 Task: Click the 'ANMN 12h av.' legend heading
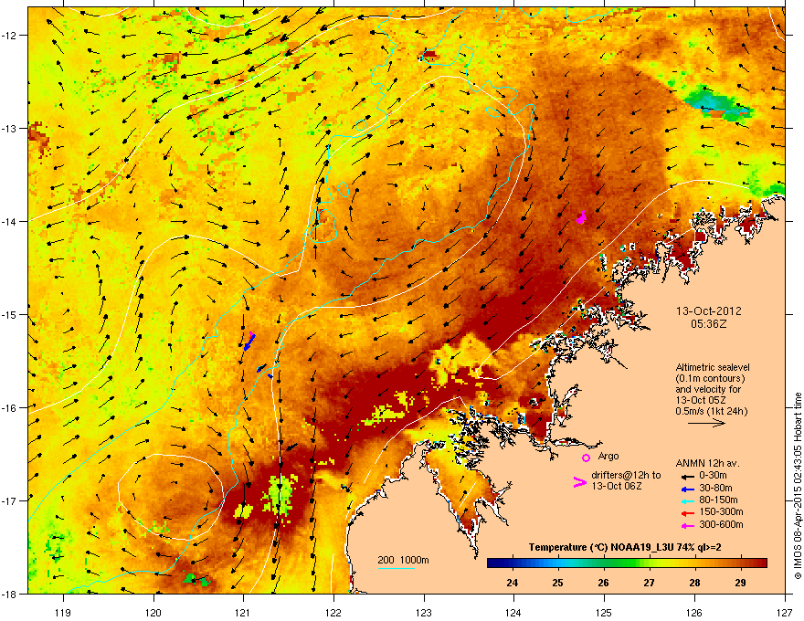[707, 463]
